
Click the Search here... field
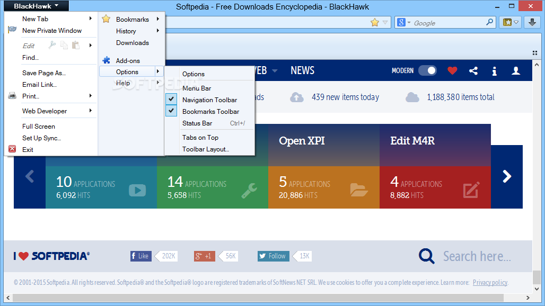477,256
